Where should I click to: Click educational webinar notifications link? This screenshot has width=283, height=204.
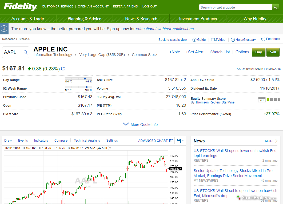(x=165, y=29)
